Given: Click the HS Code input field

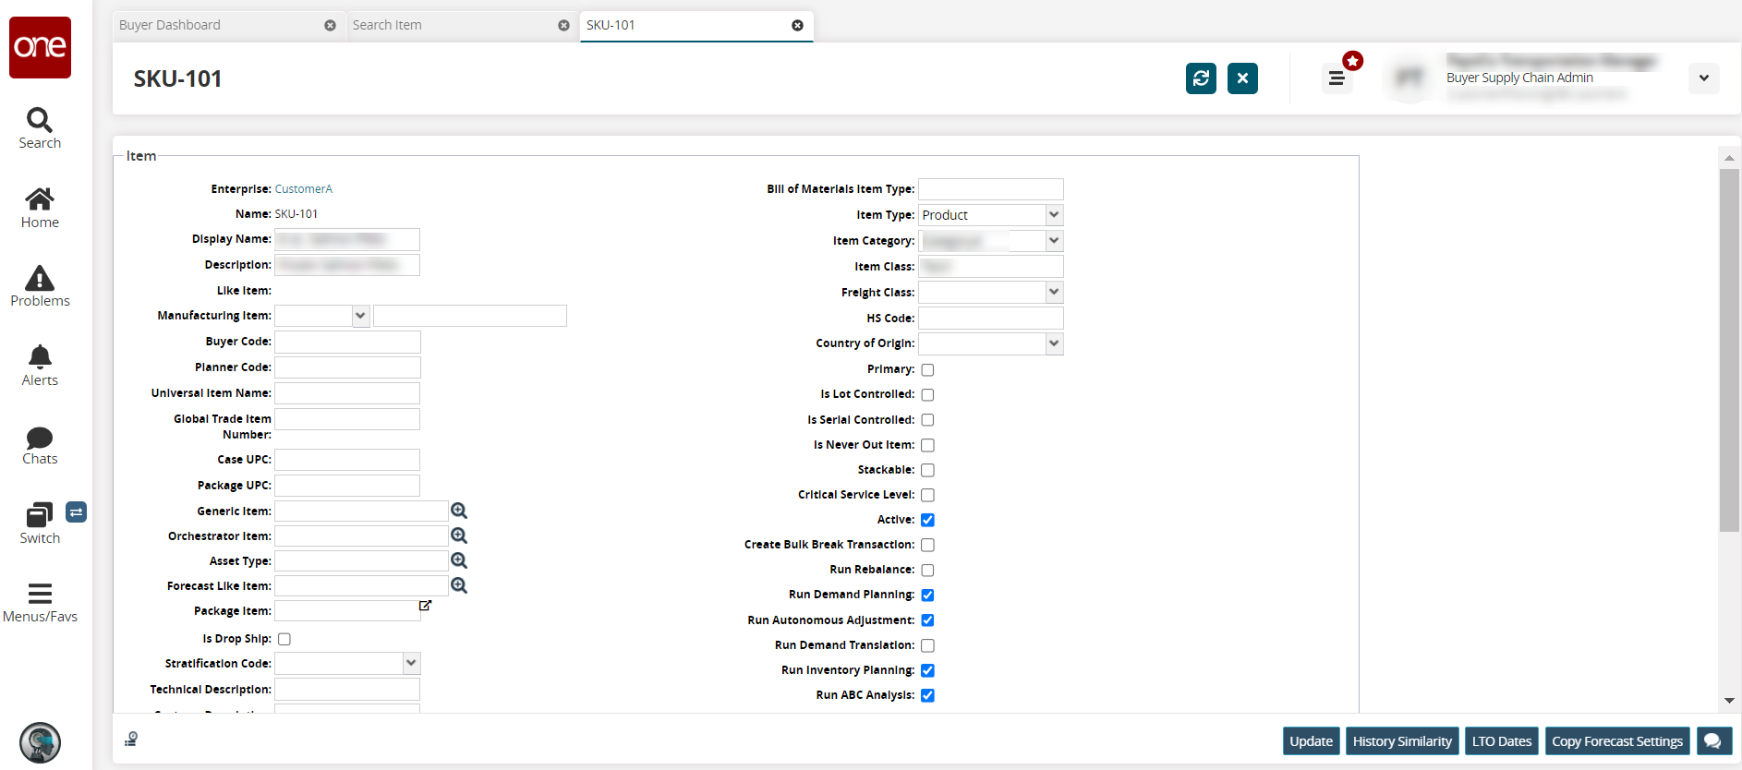Looking at the screenshot, I should [991, 319].
